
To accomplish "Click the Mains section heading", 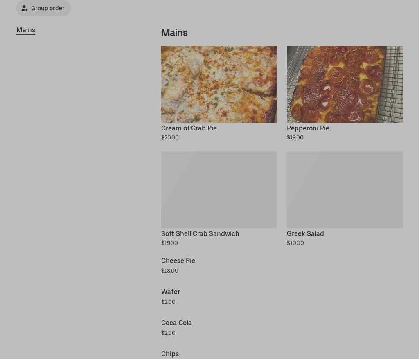I will [x=174, y=33].
